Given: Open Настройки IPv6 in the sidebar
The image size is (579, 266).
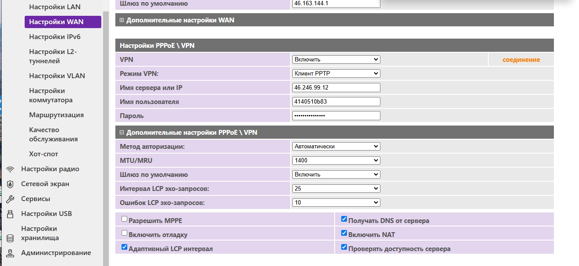Looking at the screenshot, I should coord(55,37).
